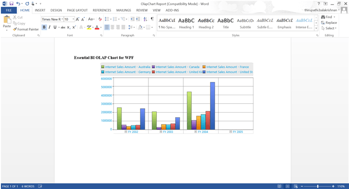349x189 pixels.
Task: Apply the Subtitle style
Action: 245,23
